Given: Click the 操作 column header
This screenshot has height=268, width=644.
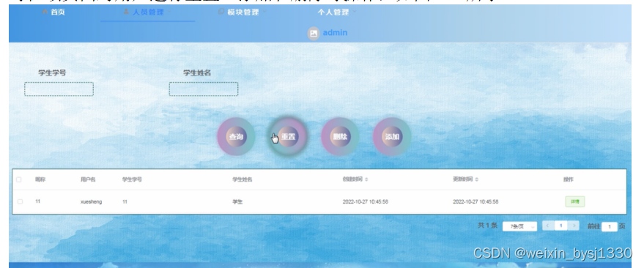Looking at the screenshot, I should pyautogui.click(x=569, y=179).
